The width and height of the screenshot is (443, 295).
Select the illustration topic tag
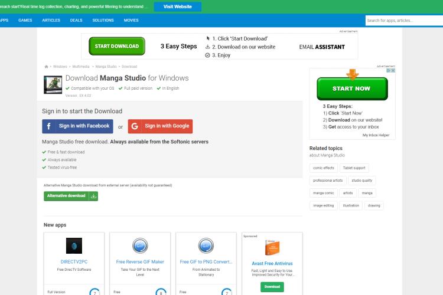[351, 205]
